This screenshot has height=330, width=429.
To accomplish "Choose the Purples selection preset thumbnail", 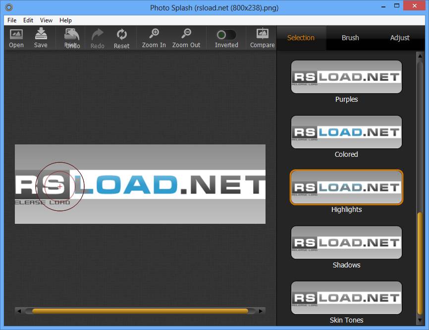I will coord(346,77).
